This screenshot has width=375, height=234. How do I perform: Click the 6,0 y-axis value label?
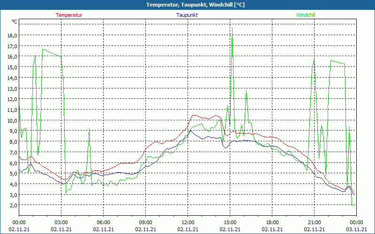[12, 163]
